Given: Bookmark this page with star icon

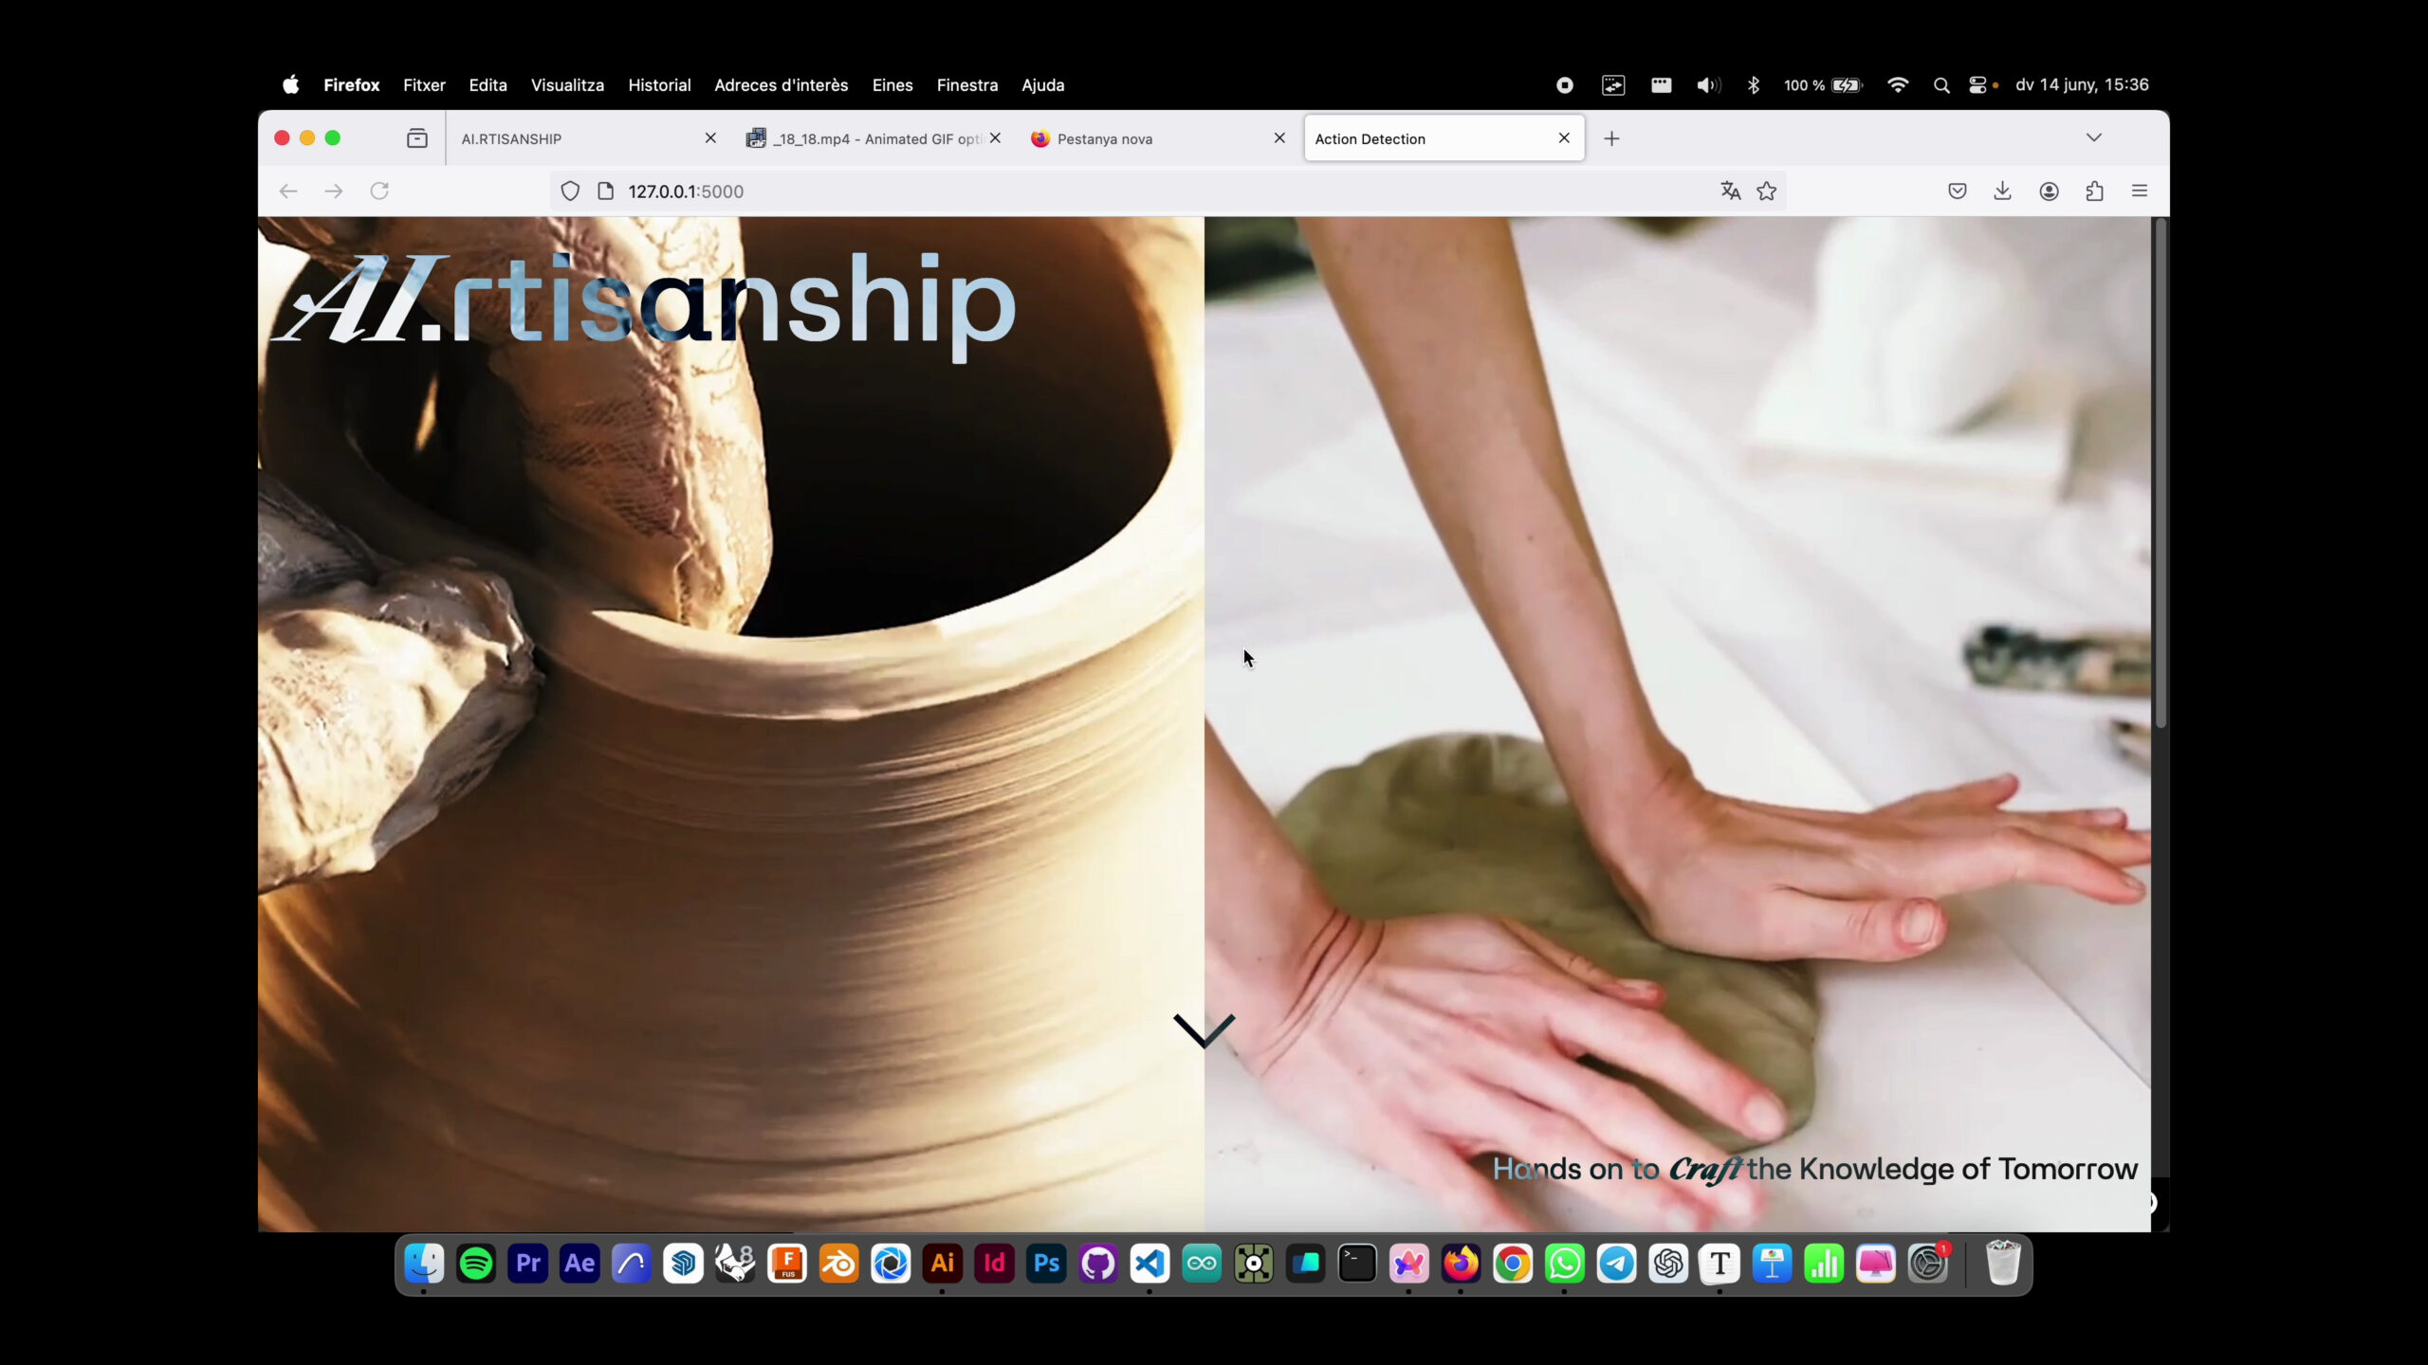Looking at the screenshot, I should tap(1766, 191).
